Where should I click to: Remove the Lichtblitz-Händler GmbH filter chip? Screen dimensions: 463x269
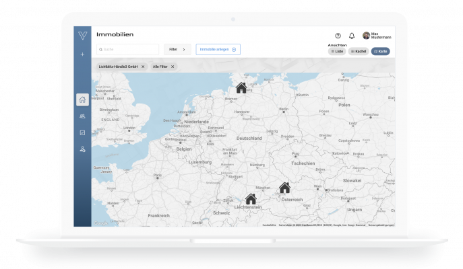pos(143,67)
